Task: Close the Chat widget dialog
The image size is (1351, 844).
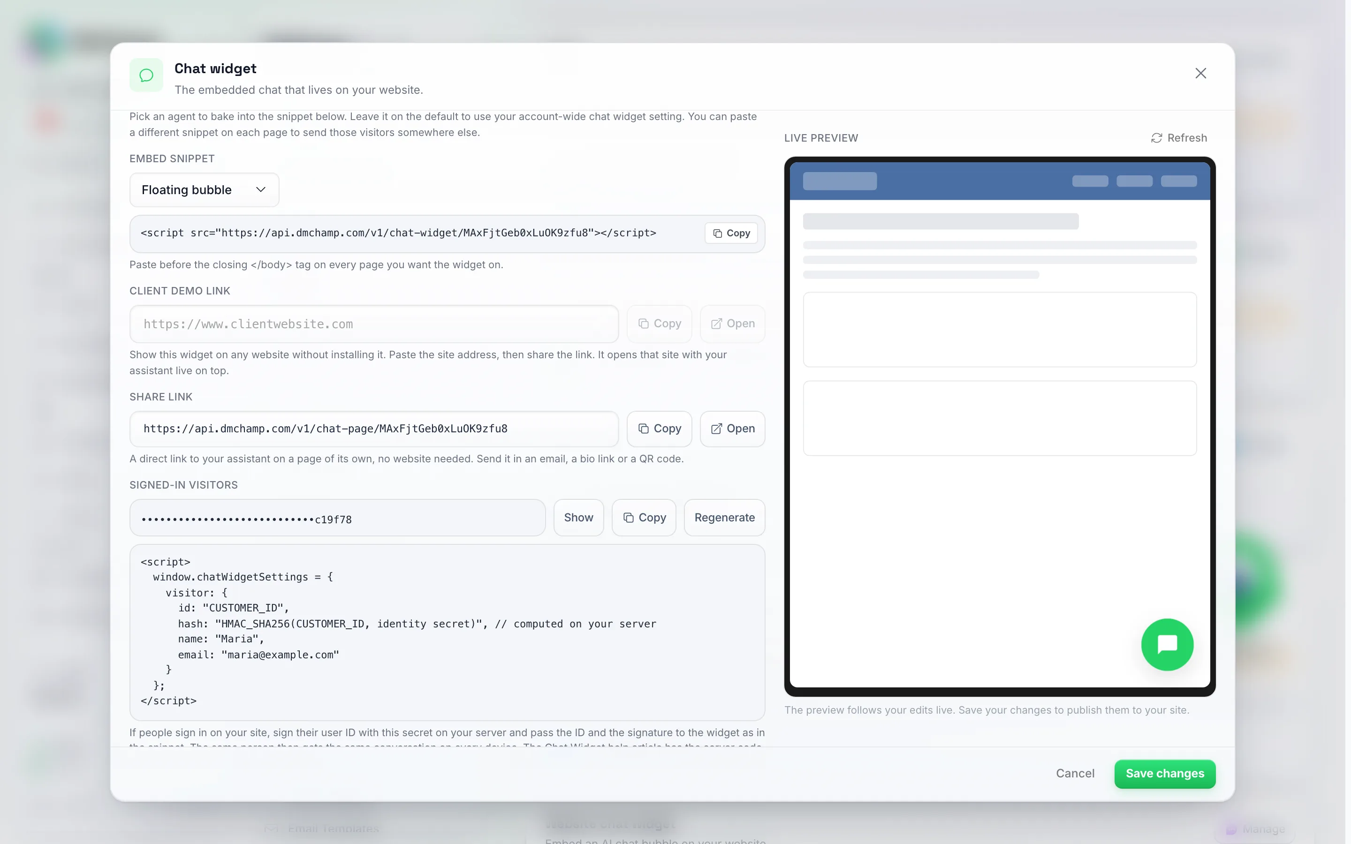Action: point(1200,73)
